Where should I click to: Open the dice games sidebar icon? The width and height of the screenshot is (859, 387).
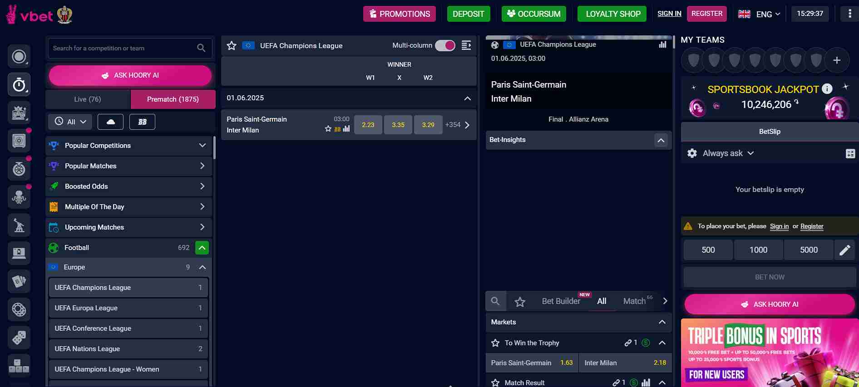point(19,338)
